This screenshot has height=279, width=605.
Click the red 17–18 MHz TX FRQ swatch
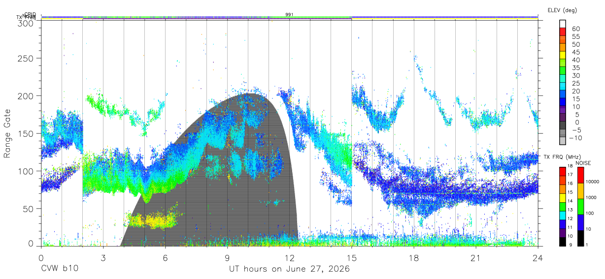(x=562, y=172)
